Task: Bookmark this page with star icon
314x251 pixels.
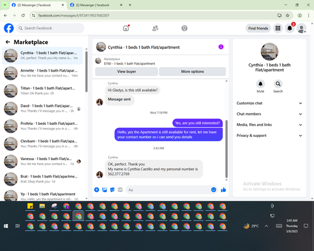Action: 288,15
